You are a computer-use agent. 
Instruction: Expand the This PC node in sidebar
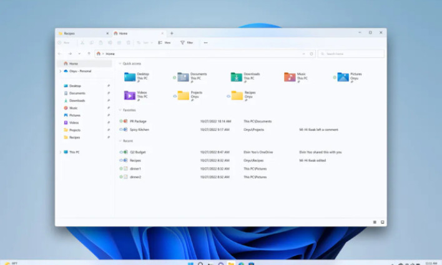[x=60, y=152]
